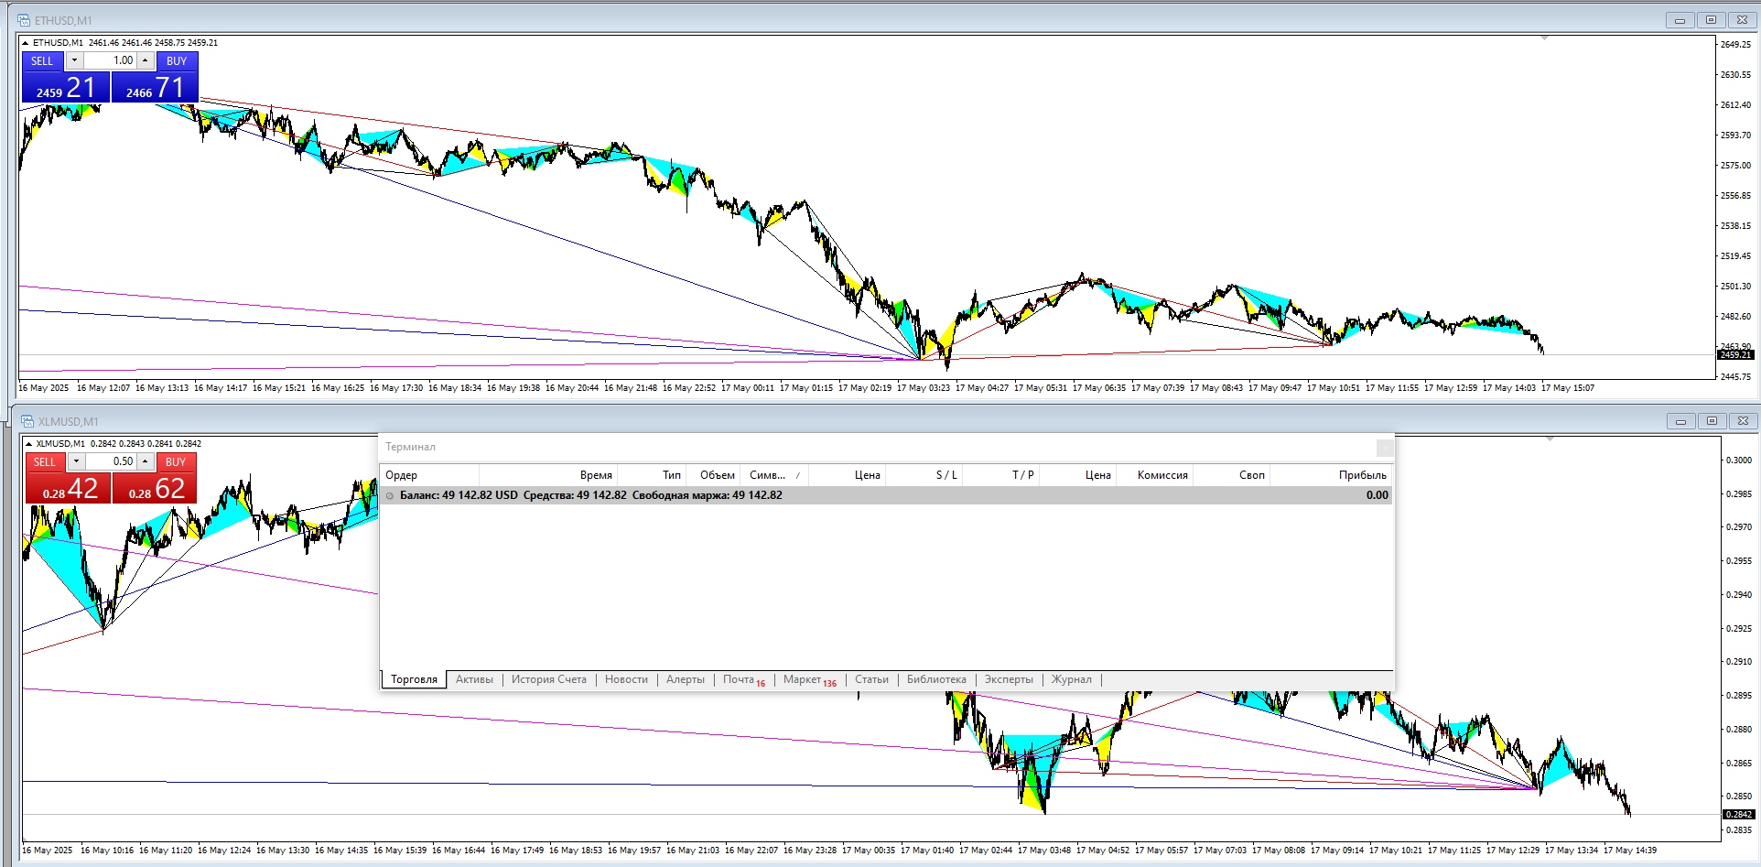Screen dimensions: 1761x867
Task: Sort by the Ордер column header
Action: coord(429,475)
